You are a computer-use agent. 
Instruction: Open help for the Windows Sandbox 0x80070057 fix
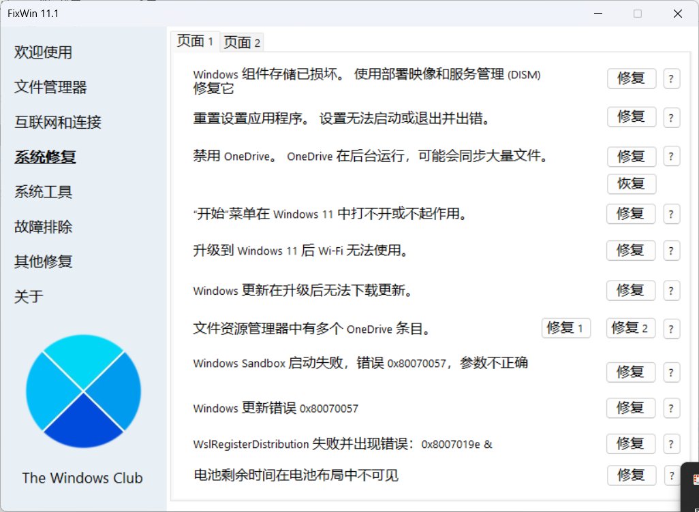(671, 372)
